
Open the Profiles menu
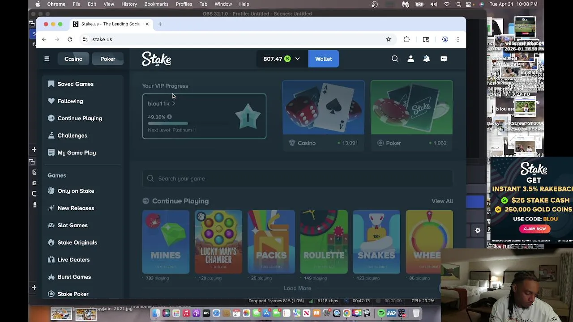(x=184, y=4)
